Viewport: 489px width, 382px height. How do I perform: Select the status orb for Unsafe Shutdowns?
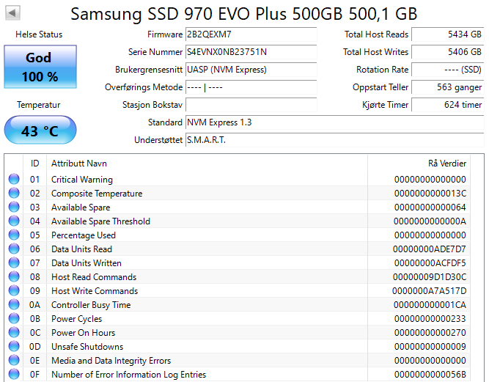tap(14, 347)
